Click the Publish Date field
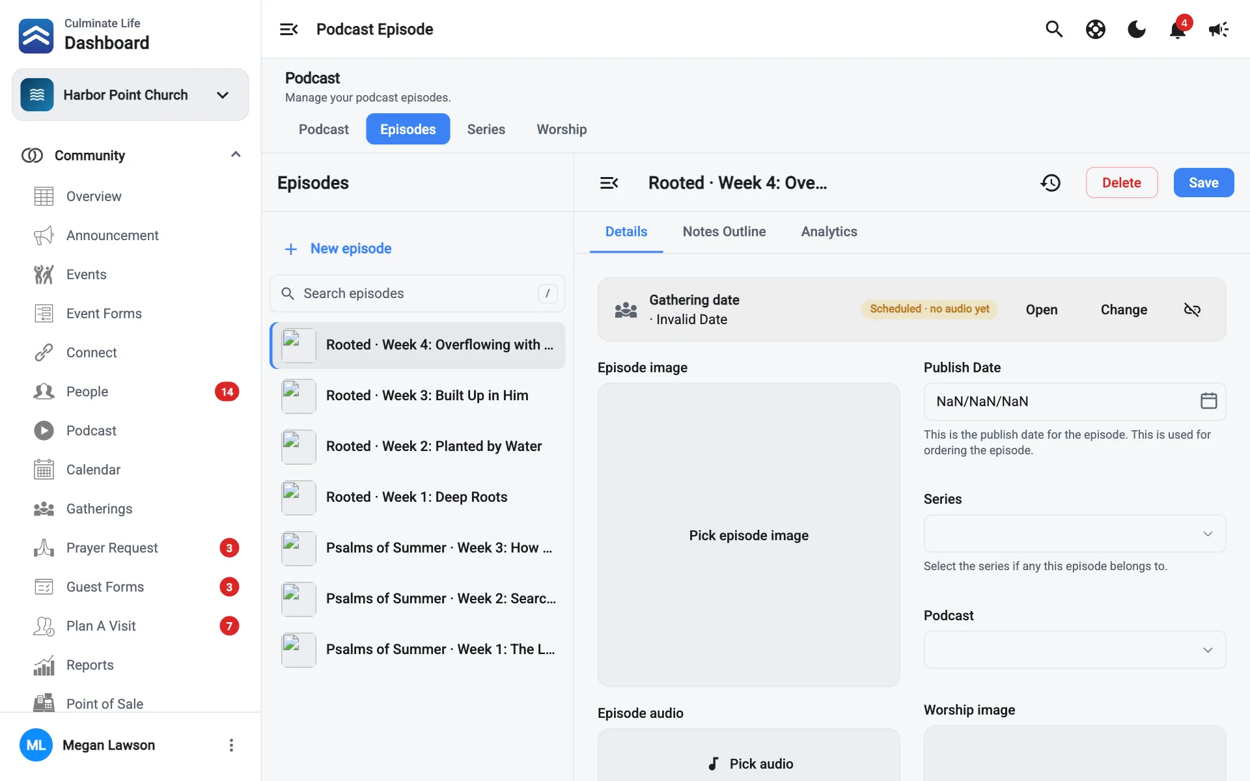The height and width of the screenshot is (781, 1250). click(x=1075, y=402)
